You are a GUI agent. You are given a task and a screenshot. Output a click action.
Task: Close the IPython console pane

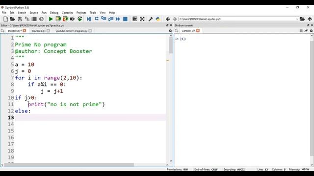(312, 25)
